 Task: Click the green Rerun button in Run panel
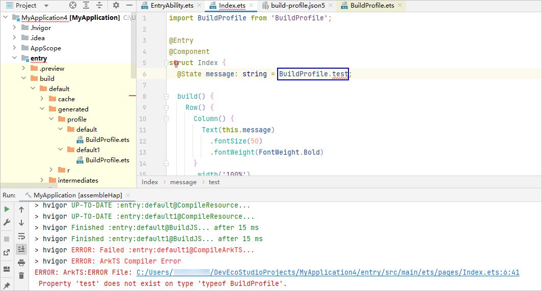click(x=7, y=209)
